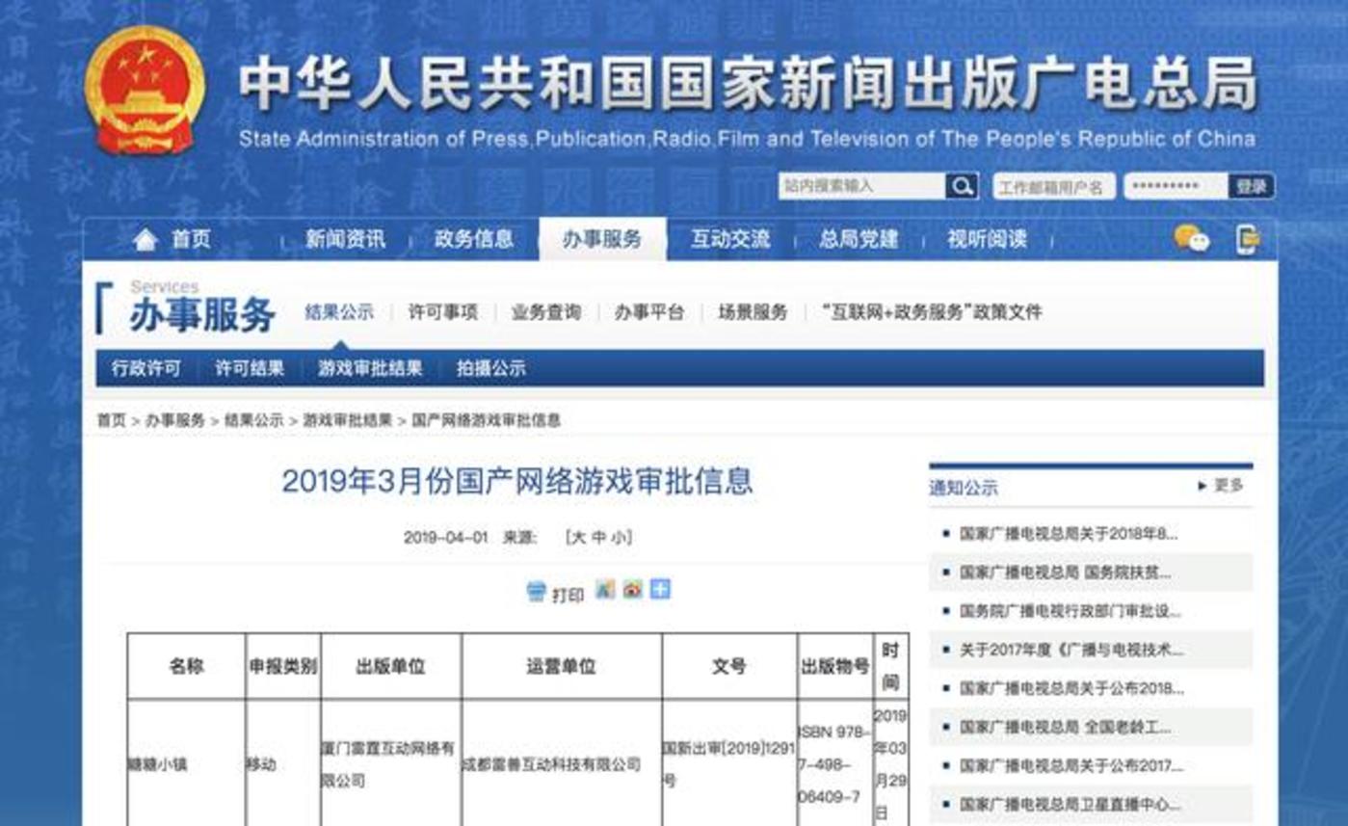Open the 办事服务 navigation tab
Screen dimensions: 1348x826
[x=602, y=241]
